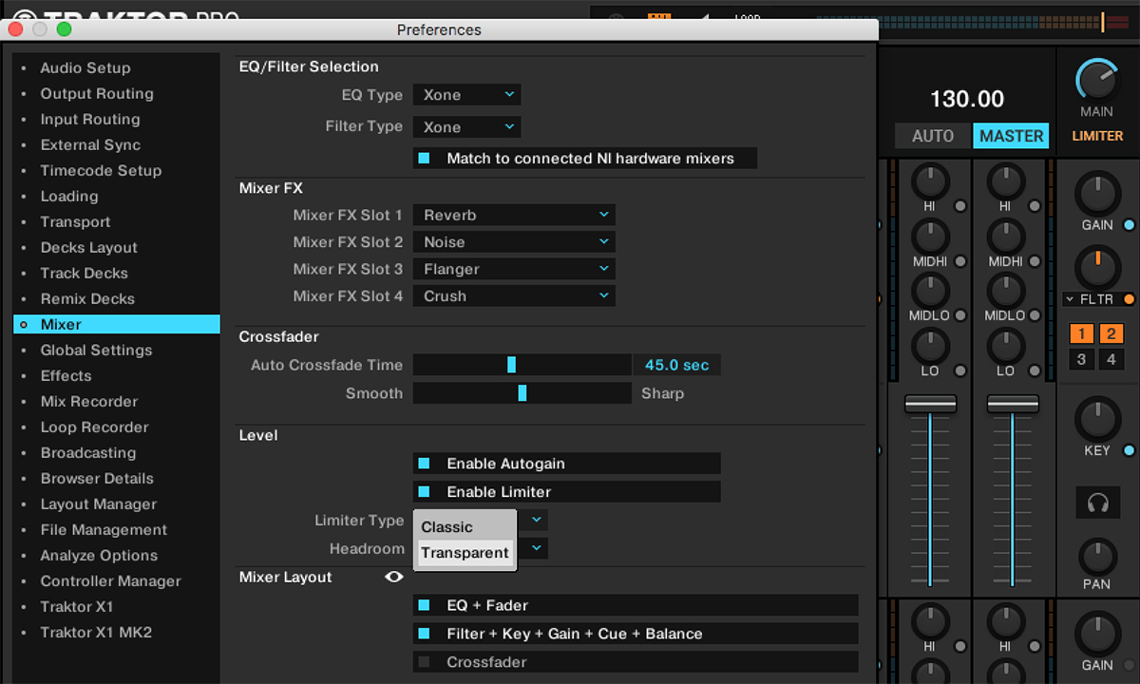The height and width of the screenshot is (684, 1140).
Task: Click the GAIN knob above the FLTR knob
Action: [1097, 194]
